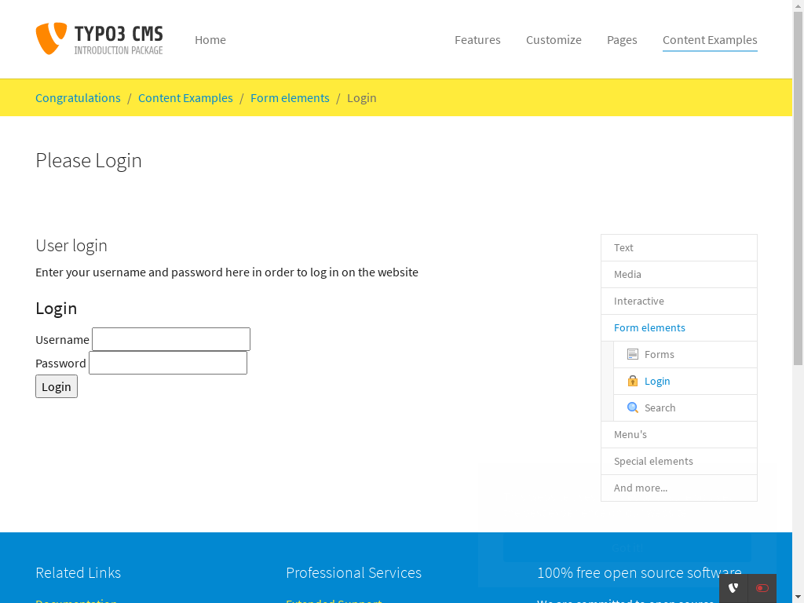Click the Login lock icon in sidebar
The height and width of the screenshot is (603, 804).
[632, 381]
